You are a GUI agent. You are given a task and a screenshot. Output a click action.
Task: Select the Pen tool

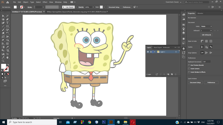(x=7, y=19)
